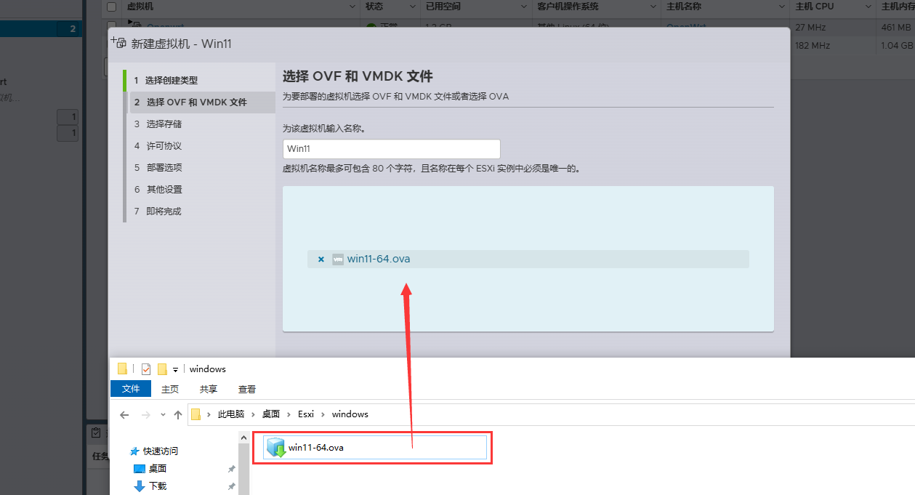Open the 文件 tab in Explorer

pyautogui.click(x=131, y=389)
